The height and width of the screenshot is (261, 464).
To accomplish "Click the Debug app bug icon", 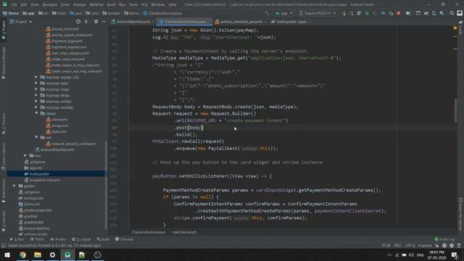I will pos(367,13).
